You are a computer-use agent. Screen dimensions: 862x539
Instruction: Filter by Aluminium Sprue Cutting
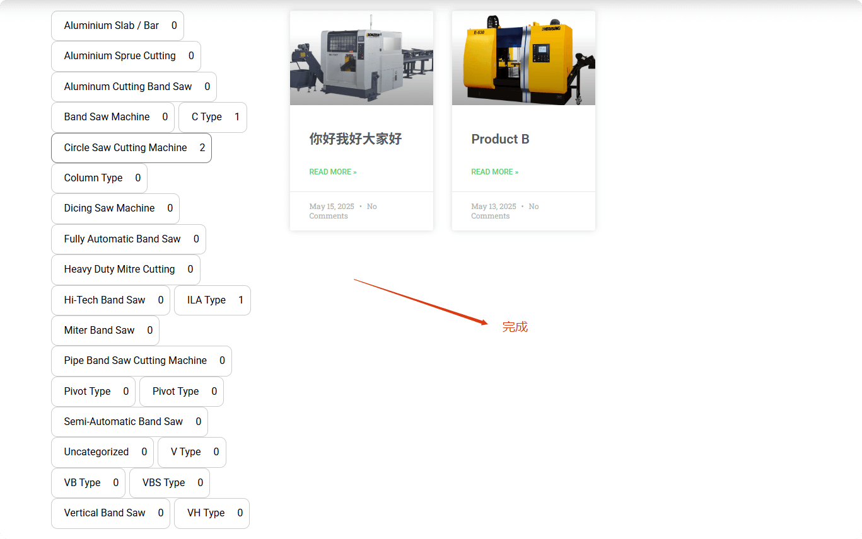[126, 56]
